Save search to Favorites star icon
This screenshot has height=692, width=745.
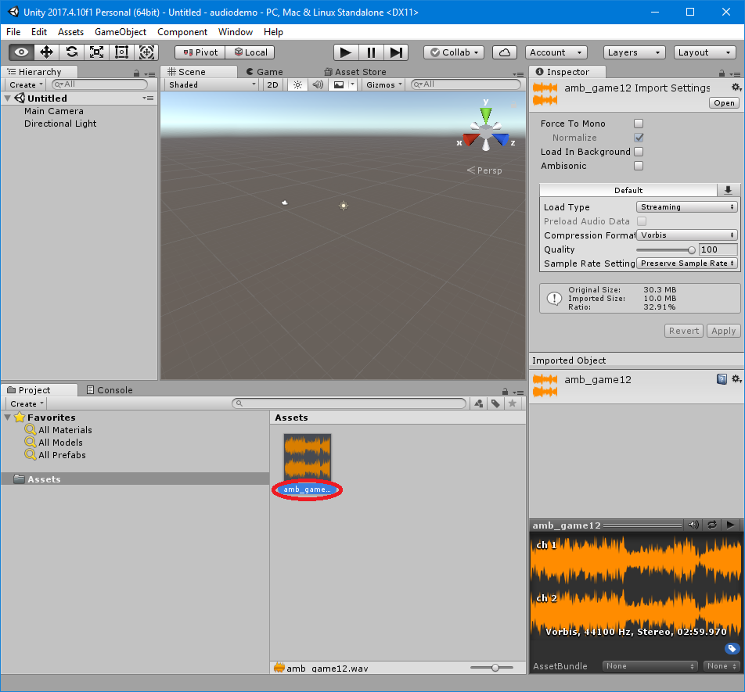[512, 403]
